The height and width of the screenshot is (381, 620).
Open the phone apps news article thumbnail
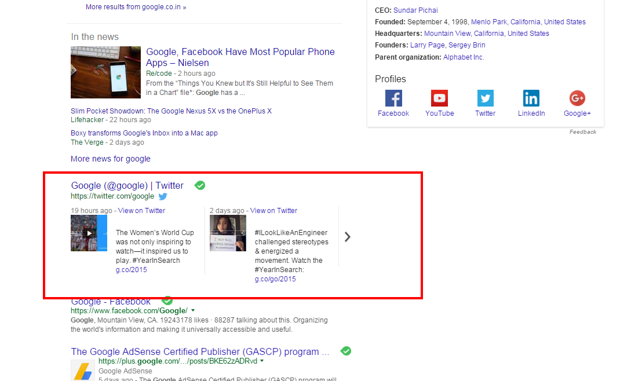click(105, 72)
